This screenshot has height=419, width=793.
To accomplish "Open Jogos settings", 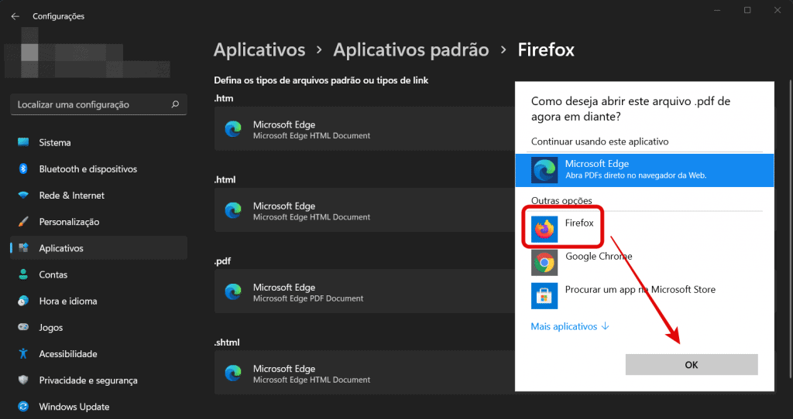I will [x=98, y=327].
